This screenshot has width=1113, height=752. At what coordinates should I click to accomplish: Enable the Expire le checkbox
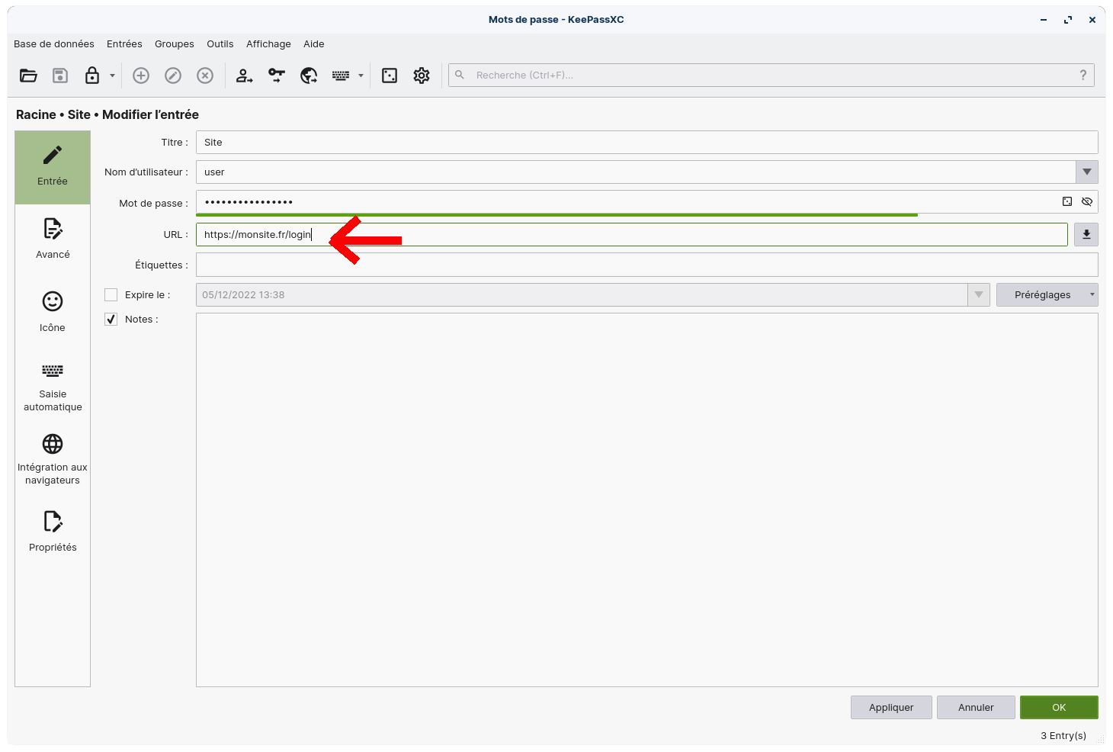(111, 295)
